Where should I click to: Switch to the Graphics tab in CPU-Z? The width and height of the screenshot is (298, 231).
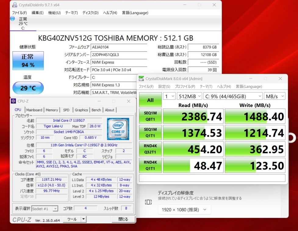tap(81, 110)
